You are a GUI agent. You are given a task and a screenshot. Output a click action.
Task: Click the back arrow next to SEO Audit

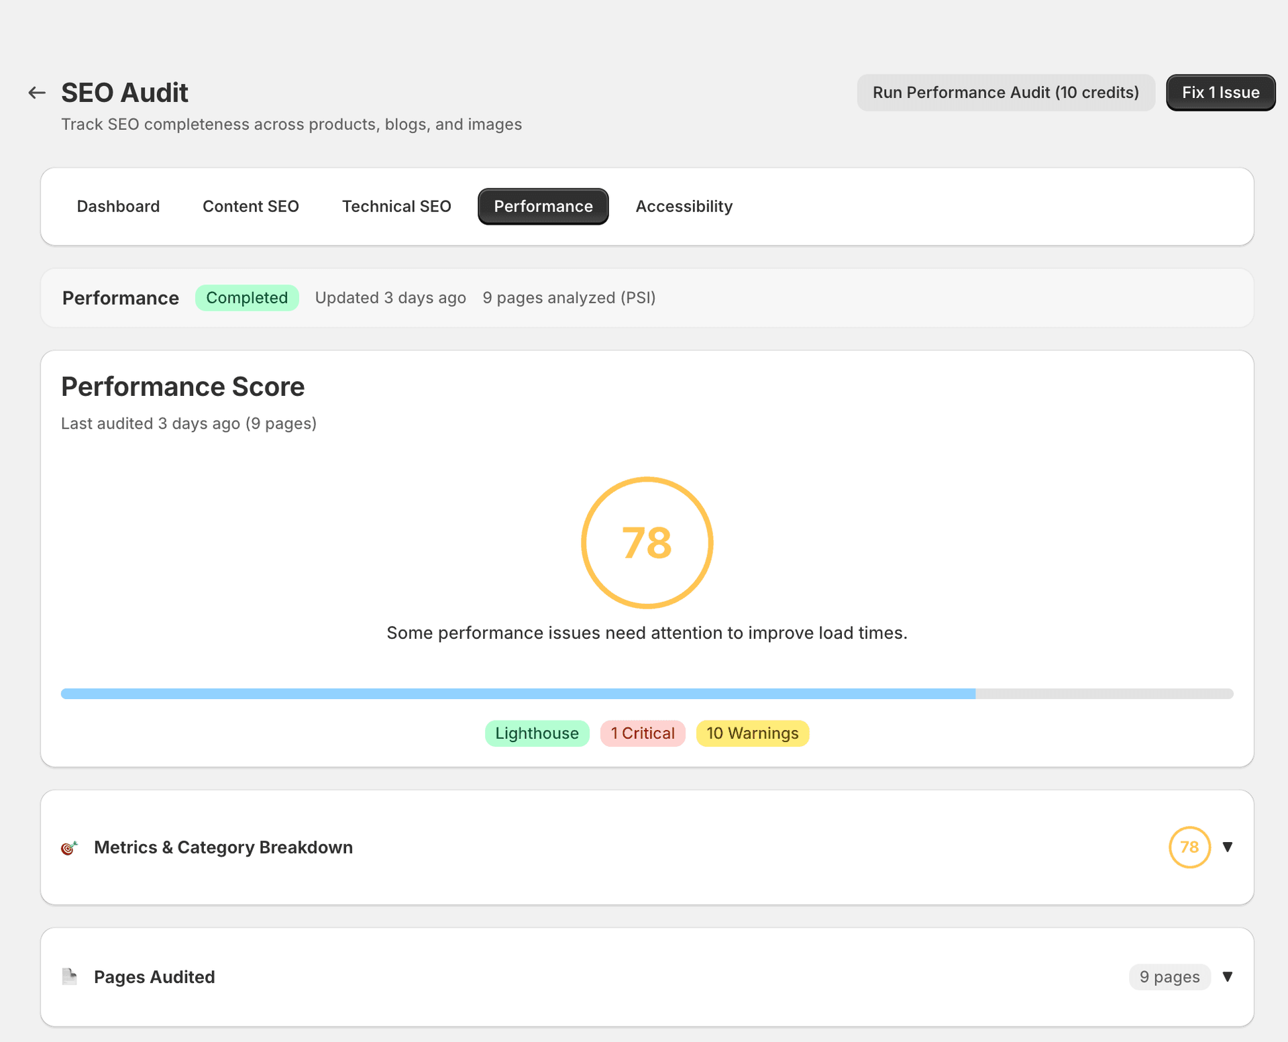click(37, 92)
